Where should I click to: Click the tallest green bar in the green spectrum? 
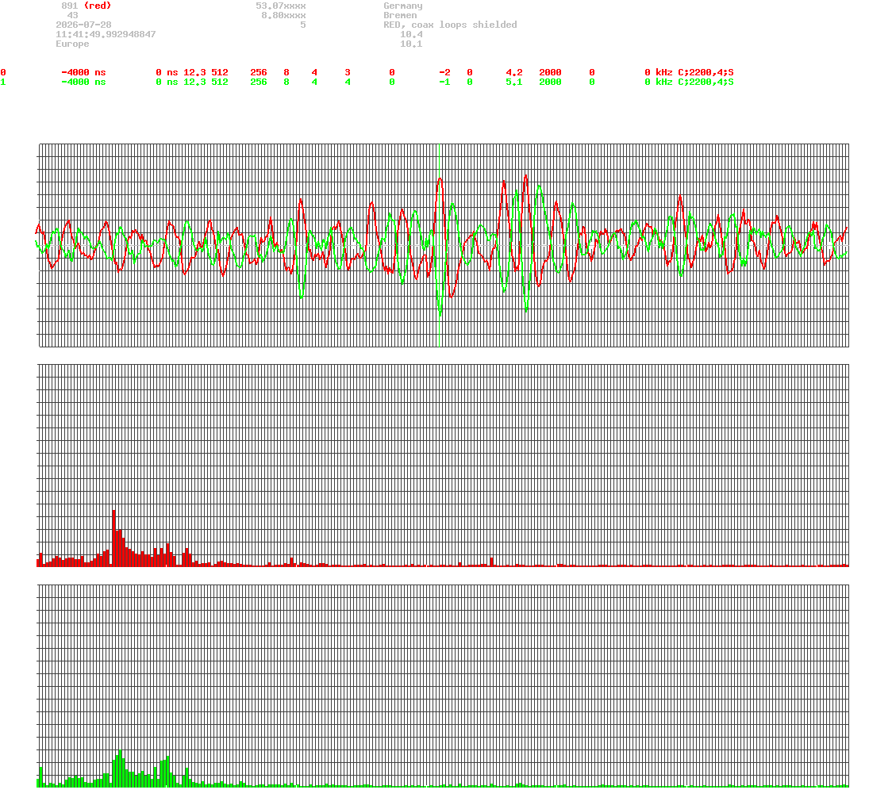[121, 769]
